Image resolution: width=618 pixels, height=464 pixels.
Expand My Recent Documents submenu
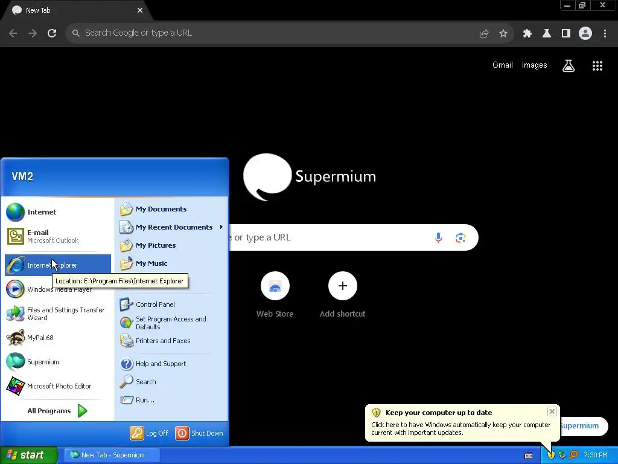click(x=171, y=227)
